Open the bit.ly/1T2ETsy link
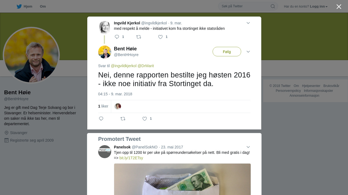348x195 pixels. [x=131, y=158]
